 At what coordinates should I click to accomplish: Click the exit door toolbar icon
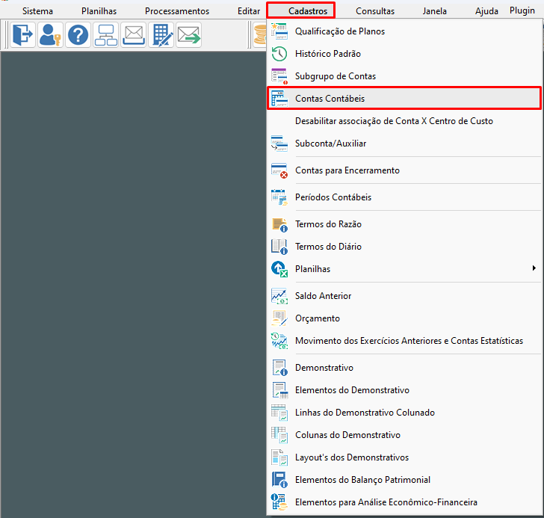pyautogui.click(x=23, y=34)
